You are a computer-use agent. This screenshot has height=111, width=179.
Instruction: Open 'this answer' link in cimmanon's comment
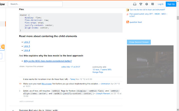(47, 84)
